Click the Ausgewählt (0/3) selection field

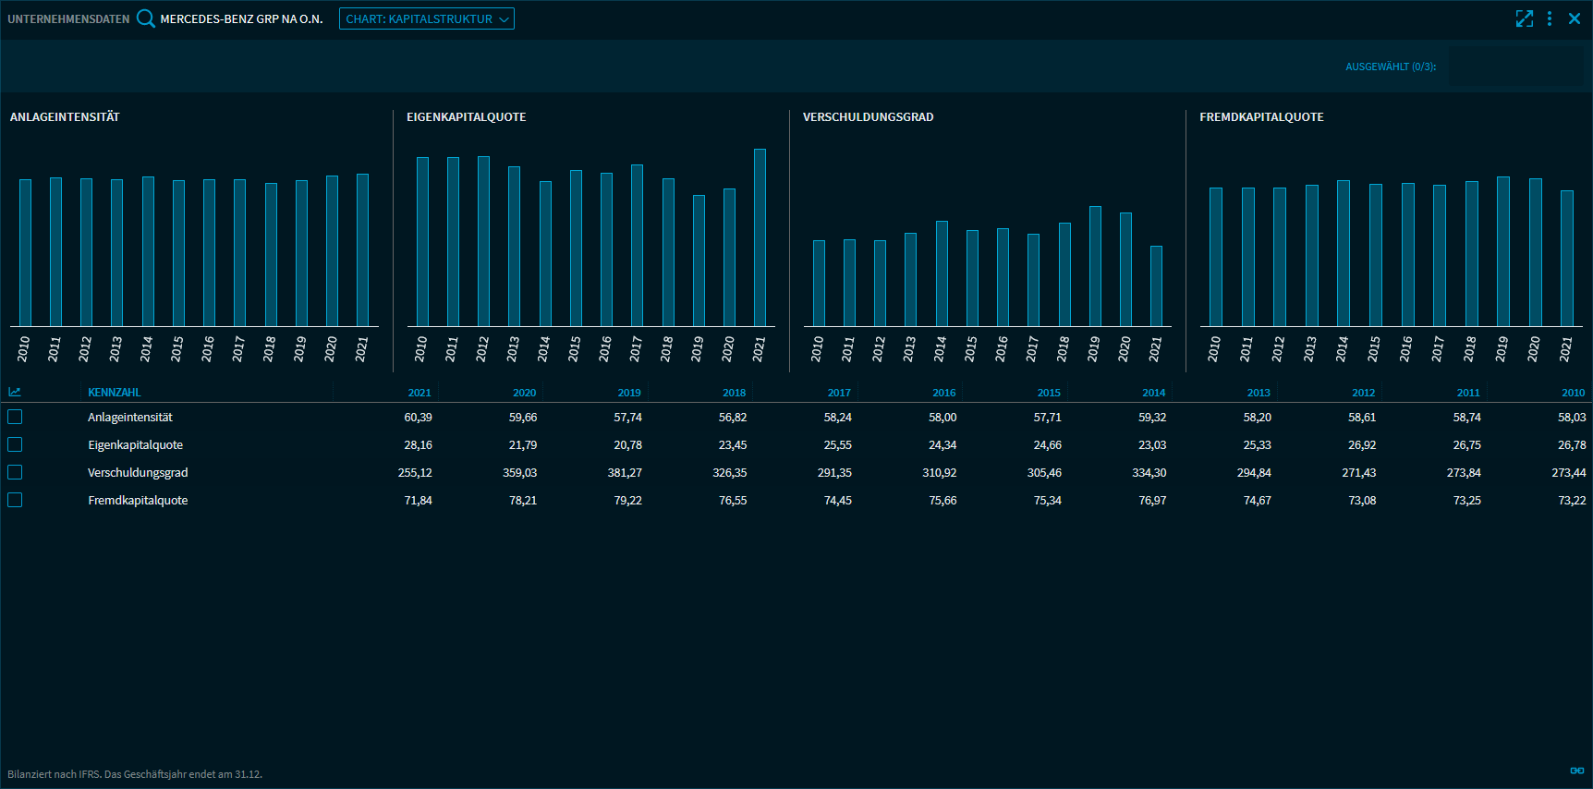(1515, 67)
